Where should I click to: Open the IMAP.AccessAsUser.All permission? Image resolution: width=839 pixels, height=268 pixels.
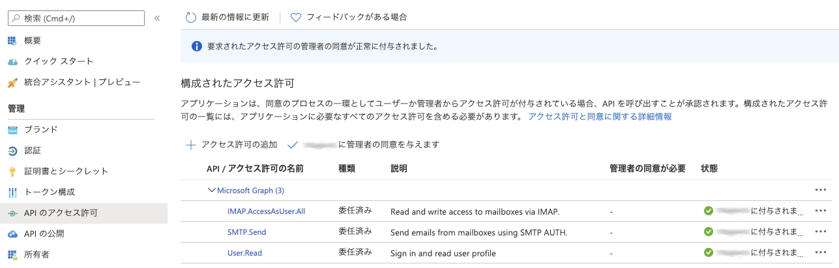pyautogui.click(x=266, y=211)
